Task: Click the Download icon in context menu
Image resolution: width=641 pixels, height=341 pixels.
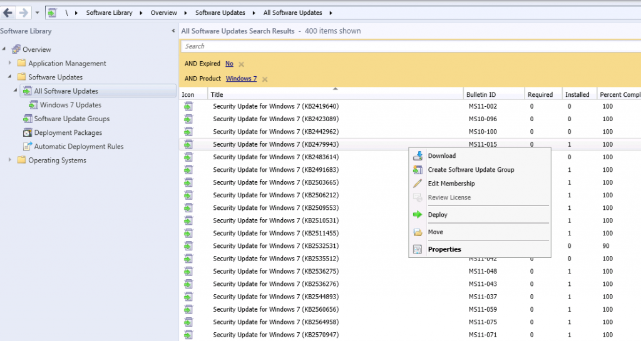Action: tap(418, 156)
